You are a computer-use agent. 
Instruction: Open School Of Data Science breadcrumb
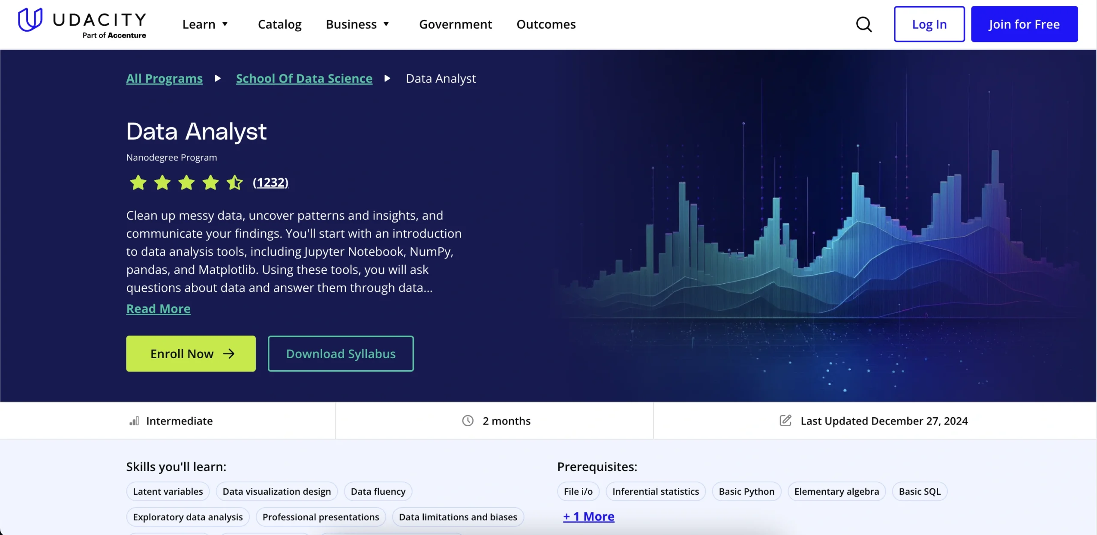click(x=304, y=78)
